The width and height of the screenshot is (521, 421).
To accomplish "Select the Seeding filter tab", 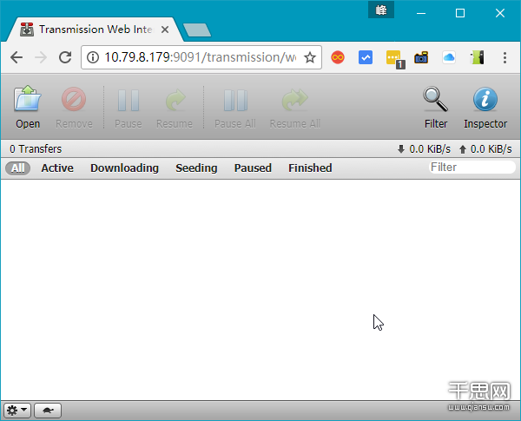I will click(x=196, y=168).
